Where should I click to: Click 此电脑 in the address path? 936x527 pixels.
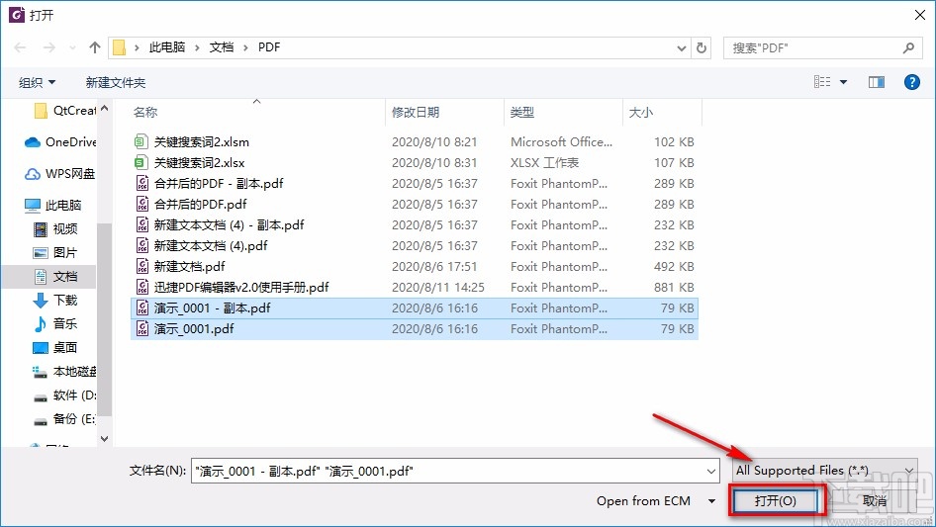click(167, 47)
